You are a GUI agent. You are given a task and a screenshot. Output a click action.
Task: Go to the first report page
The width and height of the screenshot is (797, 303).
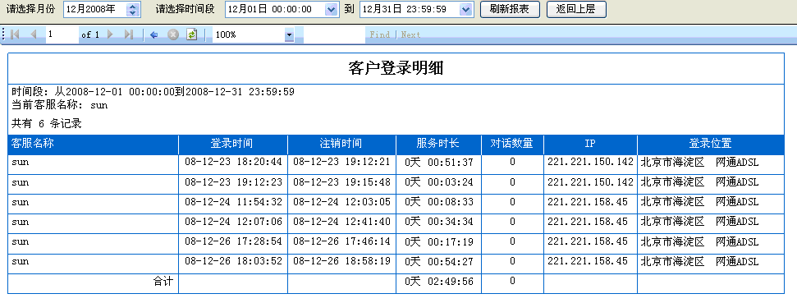coord(15,34)
